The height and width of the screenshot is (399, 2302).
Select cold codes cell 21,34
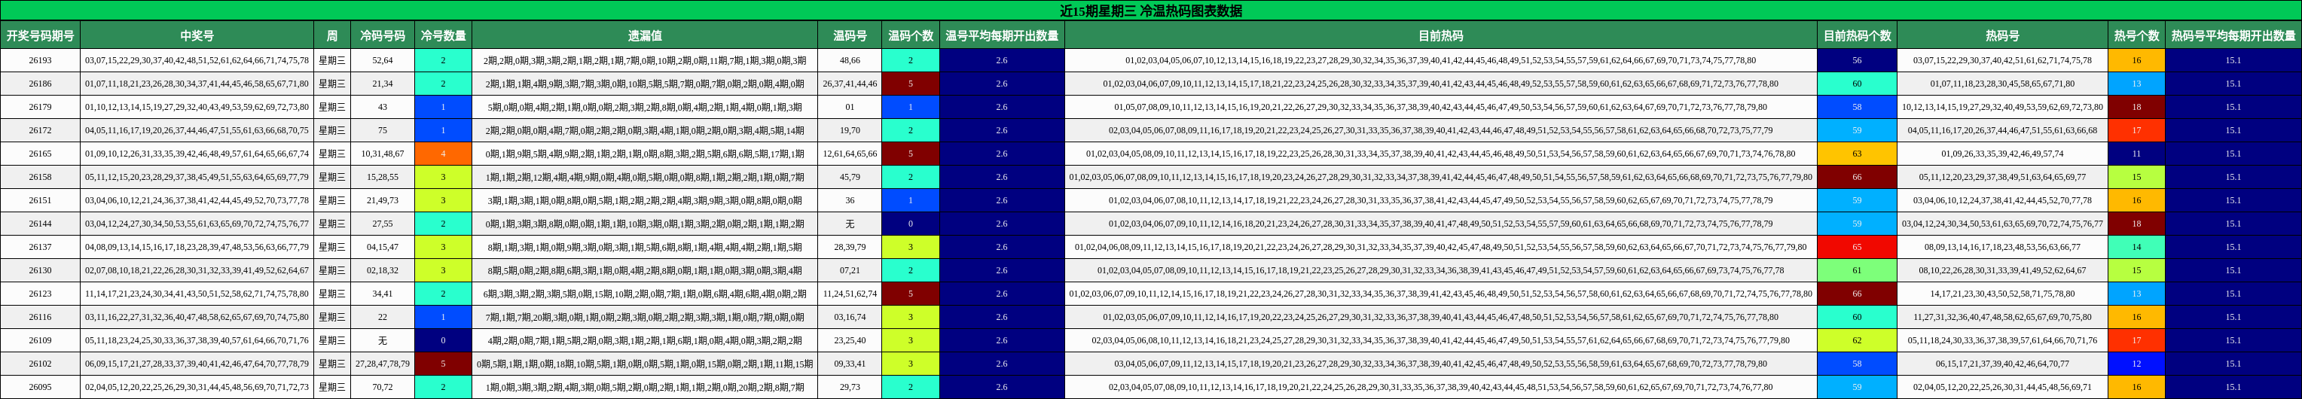pos(383,84)
